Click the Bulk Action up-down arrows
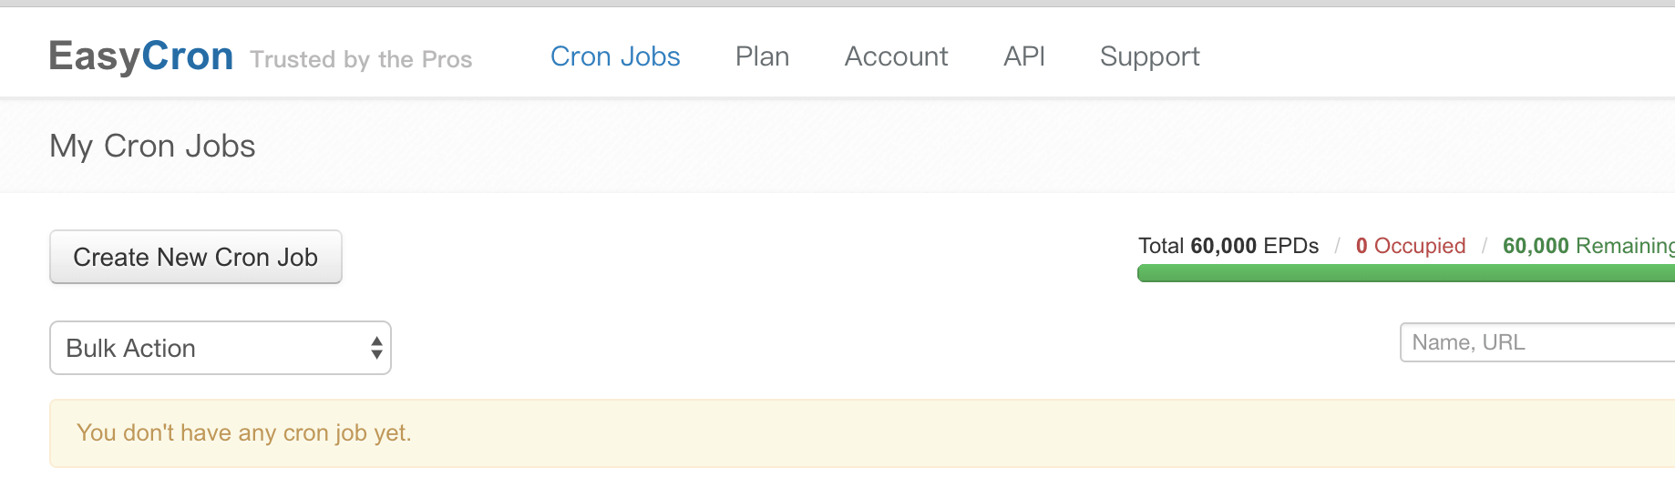 click(376, 348)
